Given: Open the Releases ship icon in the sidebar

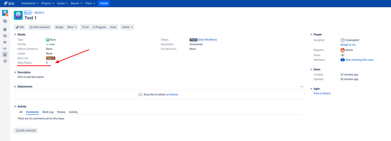Looking at the screenshot, I should [5, 42].
